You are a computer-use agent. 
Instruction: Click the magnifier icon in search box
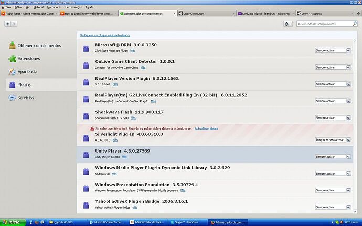tap(354, 24)
